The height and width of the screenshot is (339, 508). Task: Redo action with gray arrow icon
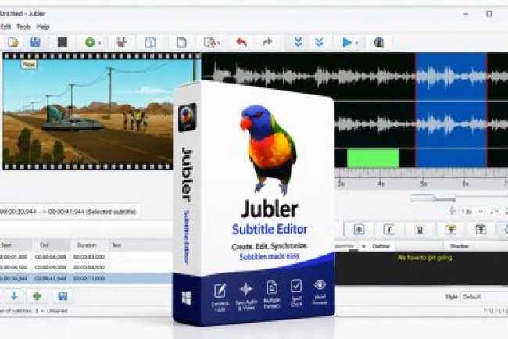pyautogui.click(x=267, y=42)
